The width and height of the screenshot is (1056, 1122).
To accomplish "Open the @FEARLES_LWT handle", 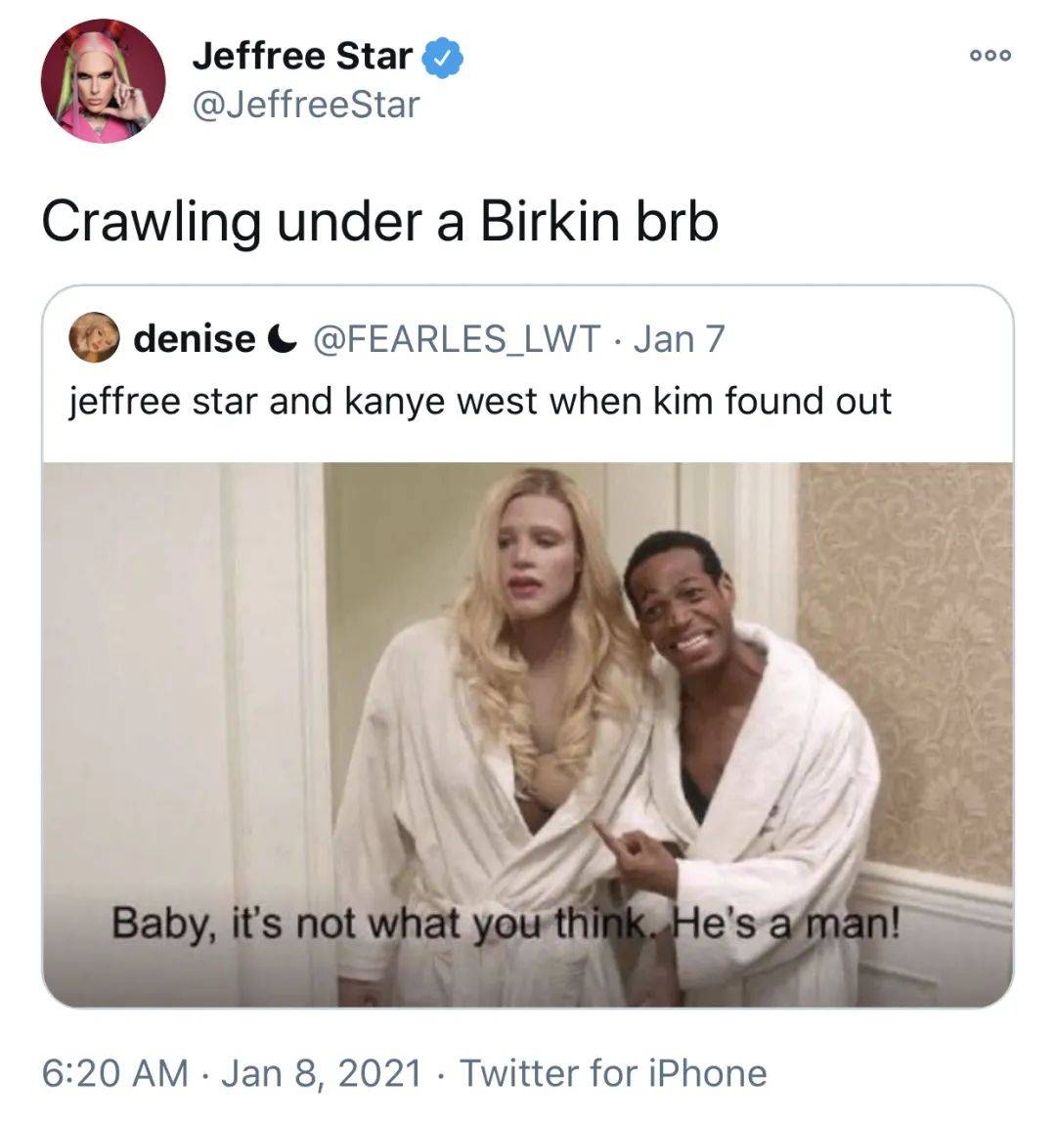I will point(457,339).
